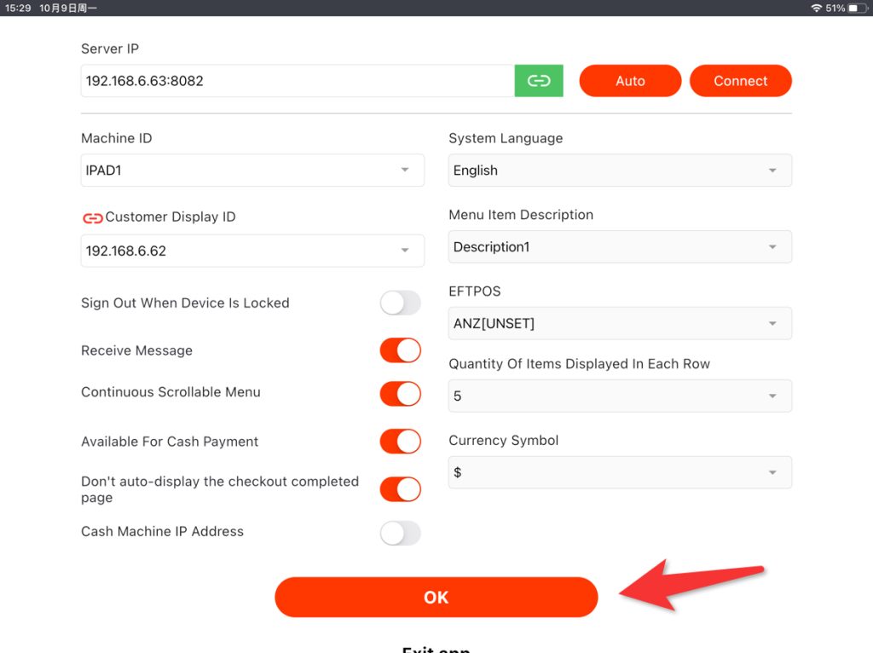
Task: Expand the Currency Symbol dropdown
Action: 620,472
